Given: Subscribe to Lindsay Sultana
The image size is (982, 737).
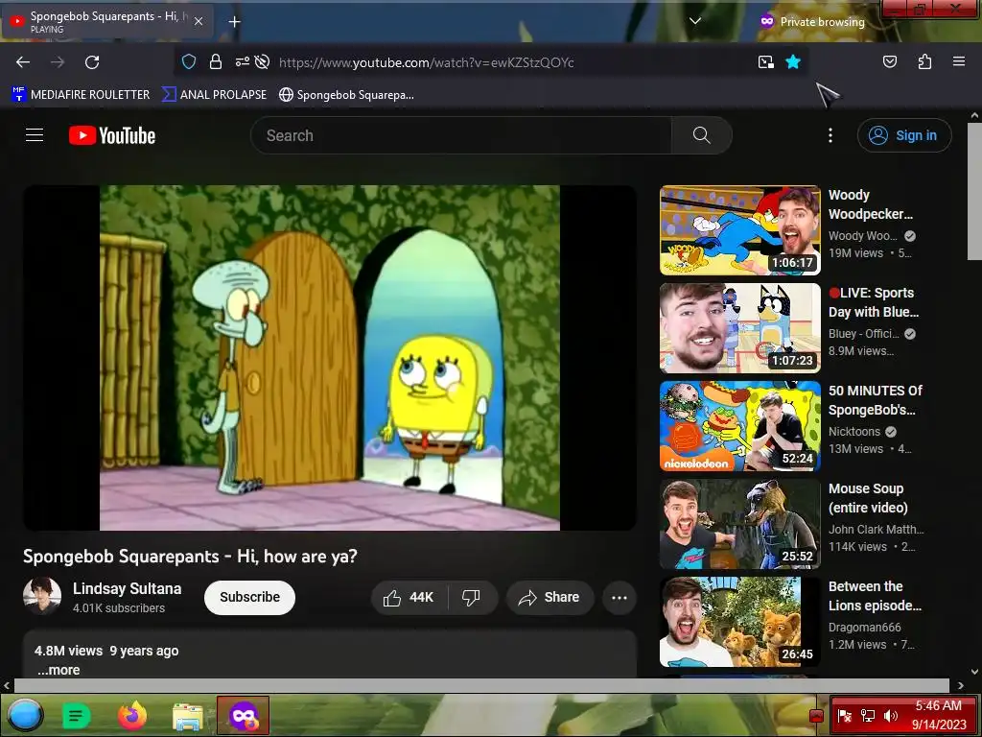Looking at the screenshot, I should tap(249, 597).
